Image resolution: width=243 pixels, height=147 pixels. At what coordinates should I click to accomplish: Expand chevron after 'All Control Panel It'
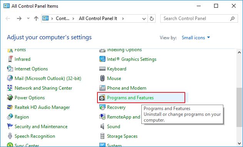[x=123, y=18]
